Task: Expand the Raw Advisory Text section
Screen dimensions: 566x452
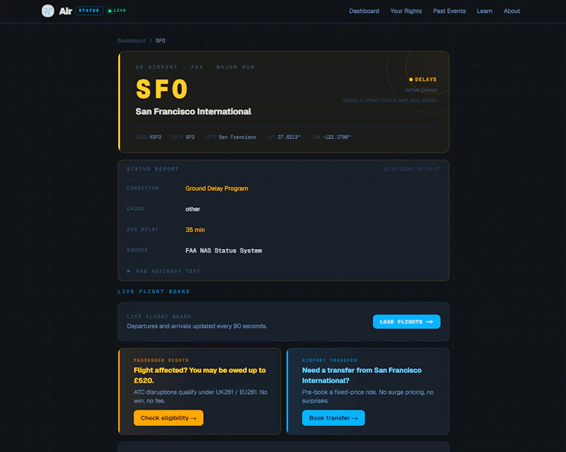Action: pos(163,271)
